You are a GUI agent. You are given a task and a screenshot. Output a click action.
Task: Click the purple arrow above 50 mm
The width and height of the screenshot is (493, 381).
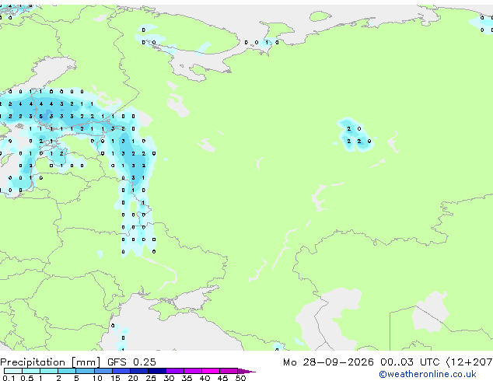coord(247,371)
